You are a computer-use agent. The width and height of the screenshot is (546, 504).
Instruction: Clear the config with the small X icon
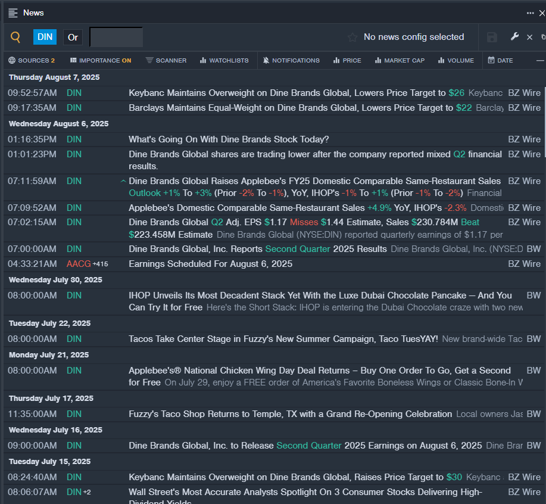[530, 38]
